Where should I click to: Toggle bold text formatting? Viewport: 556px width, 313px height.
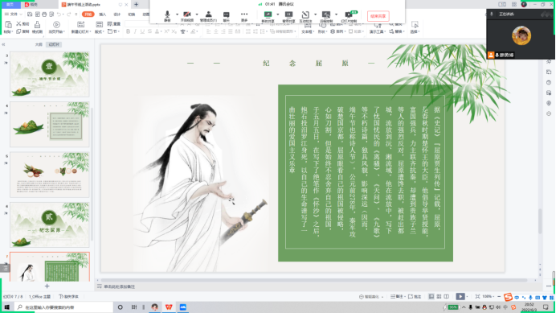click(128, 31)
